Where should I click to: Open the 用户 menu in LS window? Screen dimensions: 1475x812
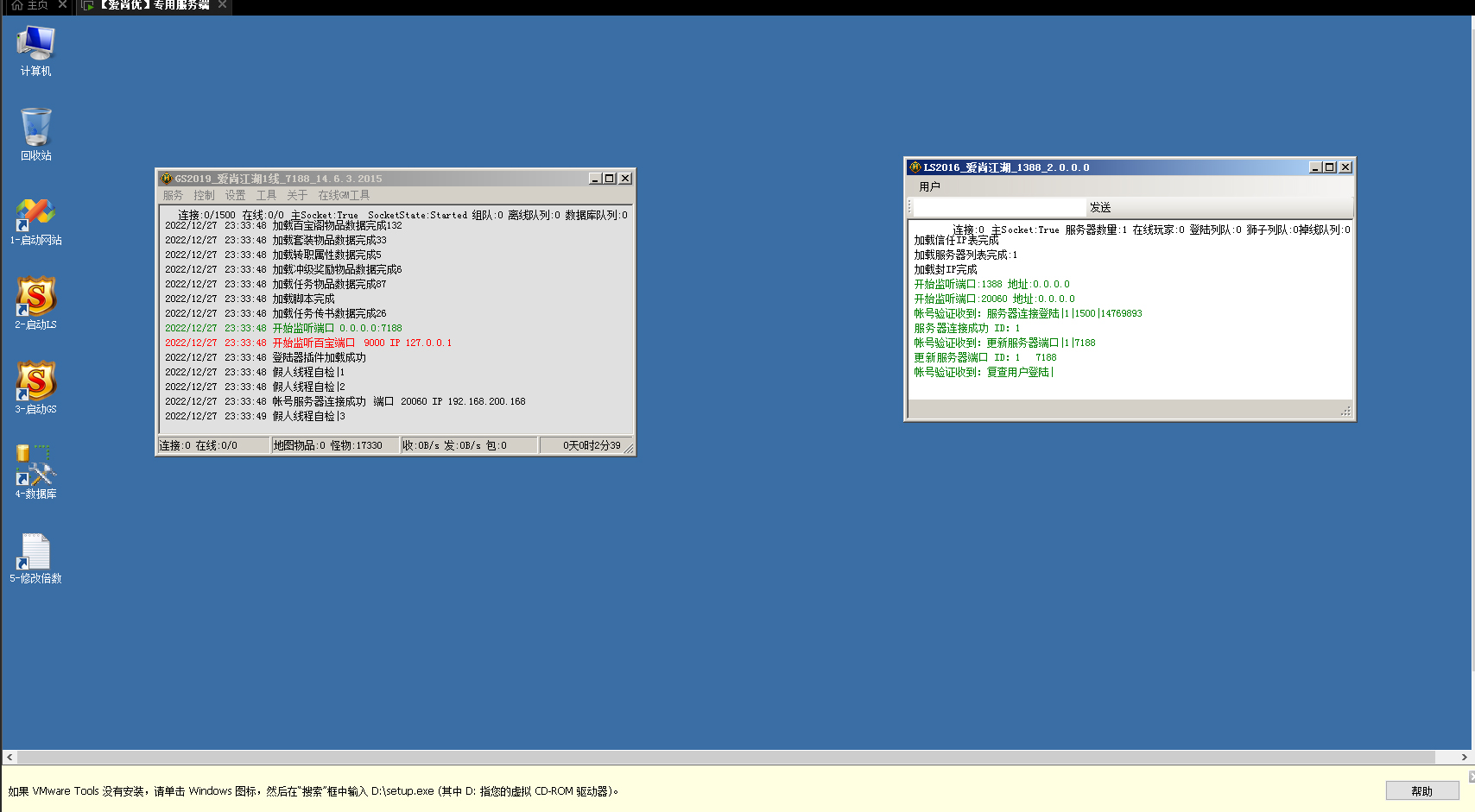click(x=929, y=186)
